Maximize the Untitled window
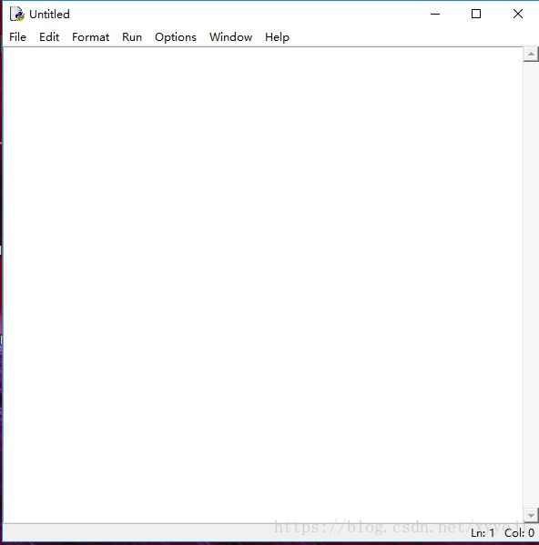The height and width of the screenshot is (545, 539). pyautogui.click(x=476, y=14)
